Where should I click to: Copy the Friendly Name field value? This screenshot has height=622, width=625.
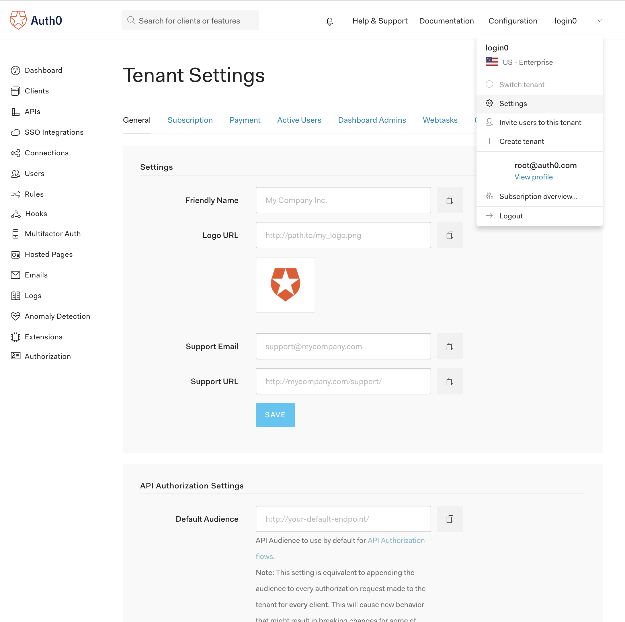click(450, 200)
